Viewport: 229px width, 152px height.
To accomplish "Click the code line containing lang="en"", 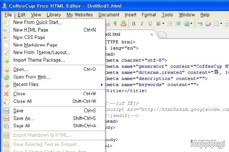I will [x=121, y=48].
